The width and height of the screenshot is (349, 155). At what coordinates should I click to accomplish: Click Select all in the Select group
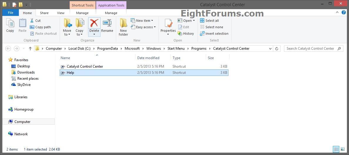click(x=209, y=21)
